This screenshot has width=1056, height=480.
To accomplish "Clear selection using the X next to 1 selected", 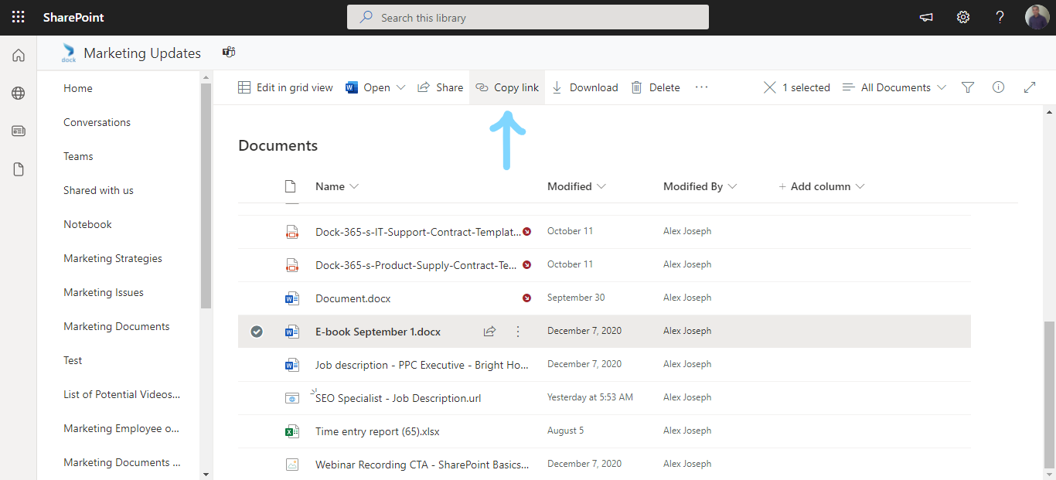I will (769, 87).
